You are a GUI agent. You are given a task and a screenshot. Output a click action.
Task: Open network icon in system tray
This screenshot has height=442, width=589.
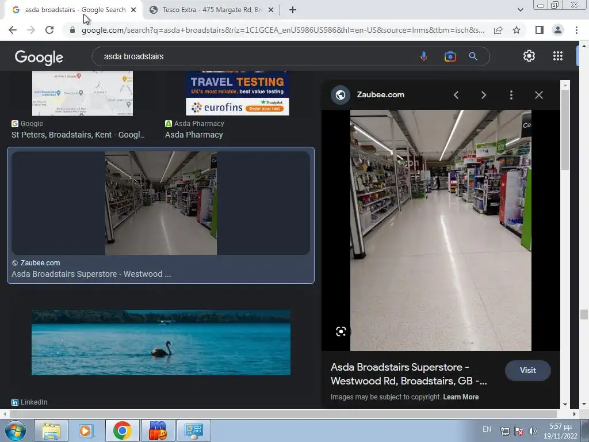[505, 431]
